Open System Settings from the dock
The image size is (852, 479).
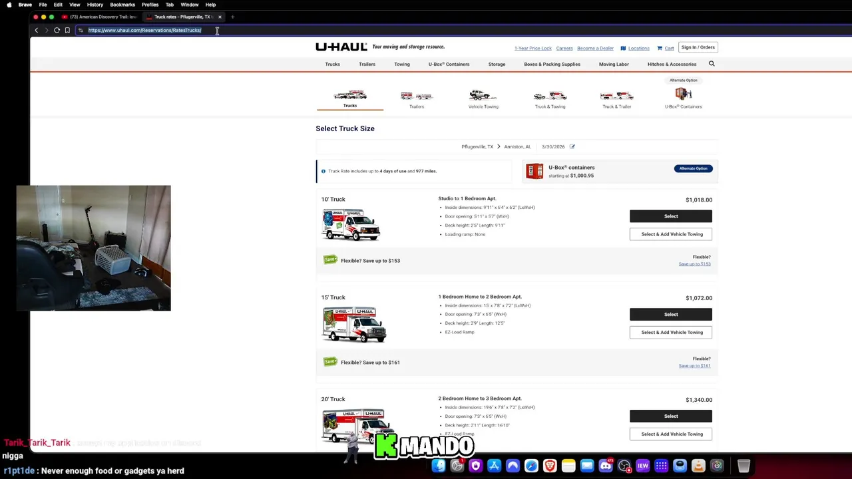pyautogui.click(x=457, y=466)
